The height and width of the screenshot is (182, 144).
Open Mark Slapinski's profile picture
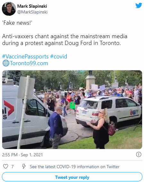(x=9, y=9)
